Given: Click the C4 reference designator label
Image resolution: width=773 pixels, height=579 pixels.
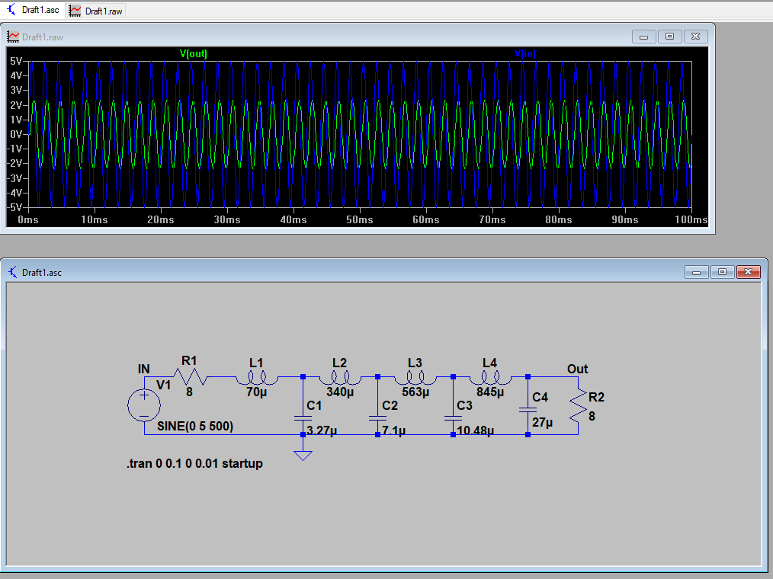Looking at the screenshot, I should click(x=540, y=397).
